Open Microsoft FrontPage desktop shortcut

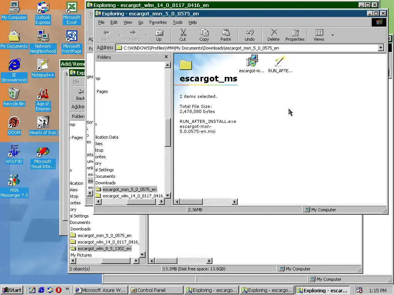[x=72, y=42]
